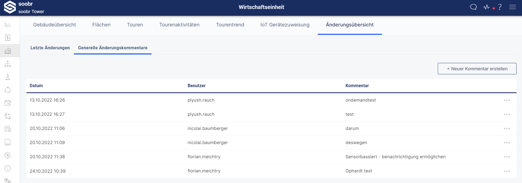
Task: Open three-dot menu for Ophardt test row
Action: pyautogui.click(x=507, y=171)
